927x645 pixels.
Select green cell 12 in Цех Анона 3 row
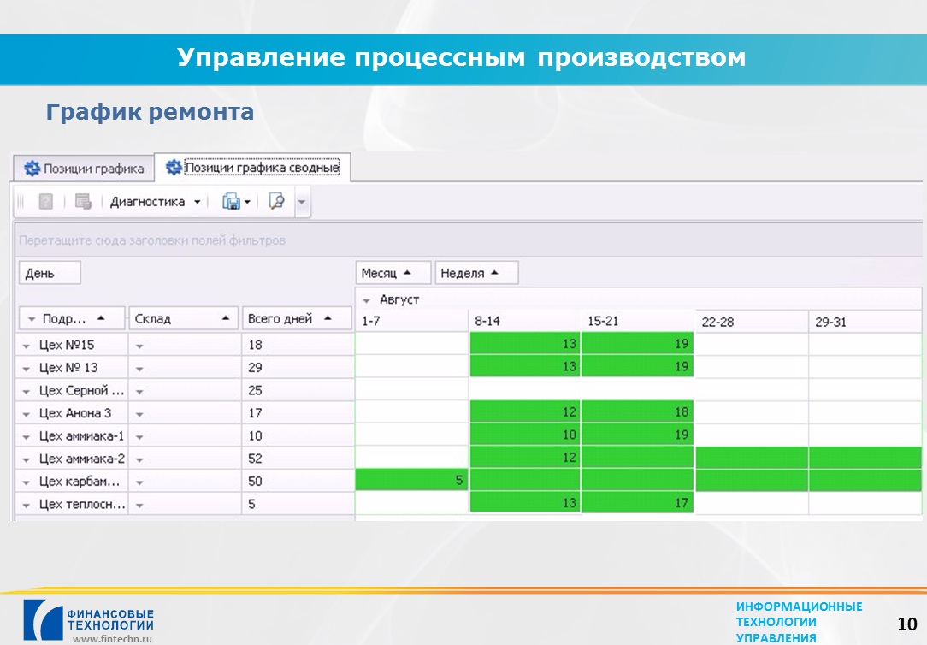[525, 411]
